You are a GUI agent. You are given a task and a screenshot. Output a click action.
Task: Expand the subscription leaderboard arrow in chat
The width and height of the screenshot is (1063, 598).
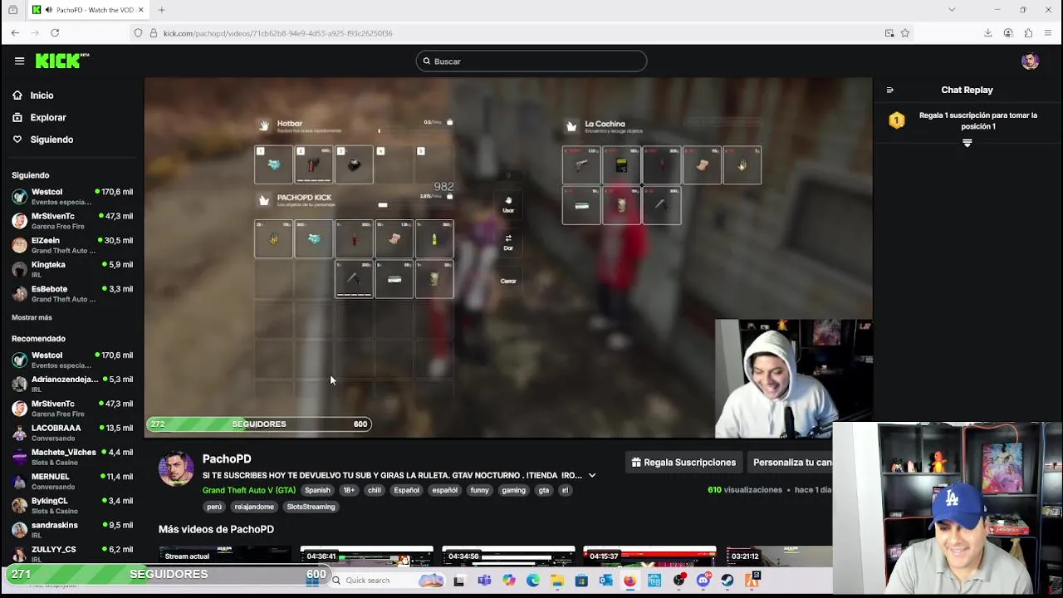pos(967,143)
